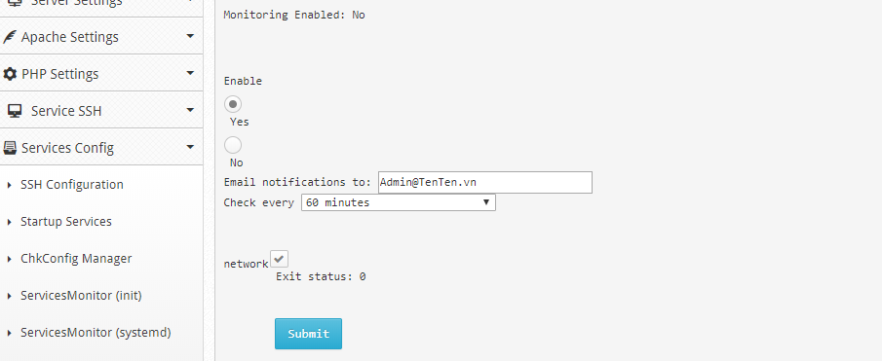
Task: Click the Apache Settings feather icon
Action: pos(10,37)
